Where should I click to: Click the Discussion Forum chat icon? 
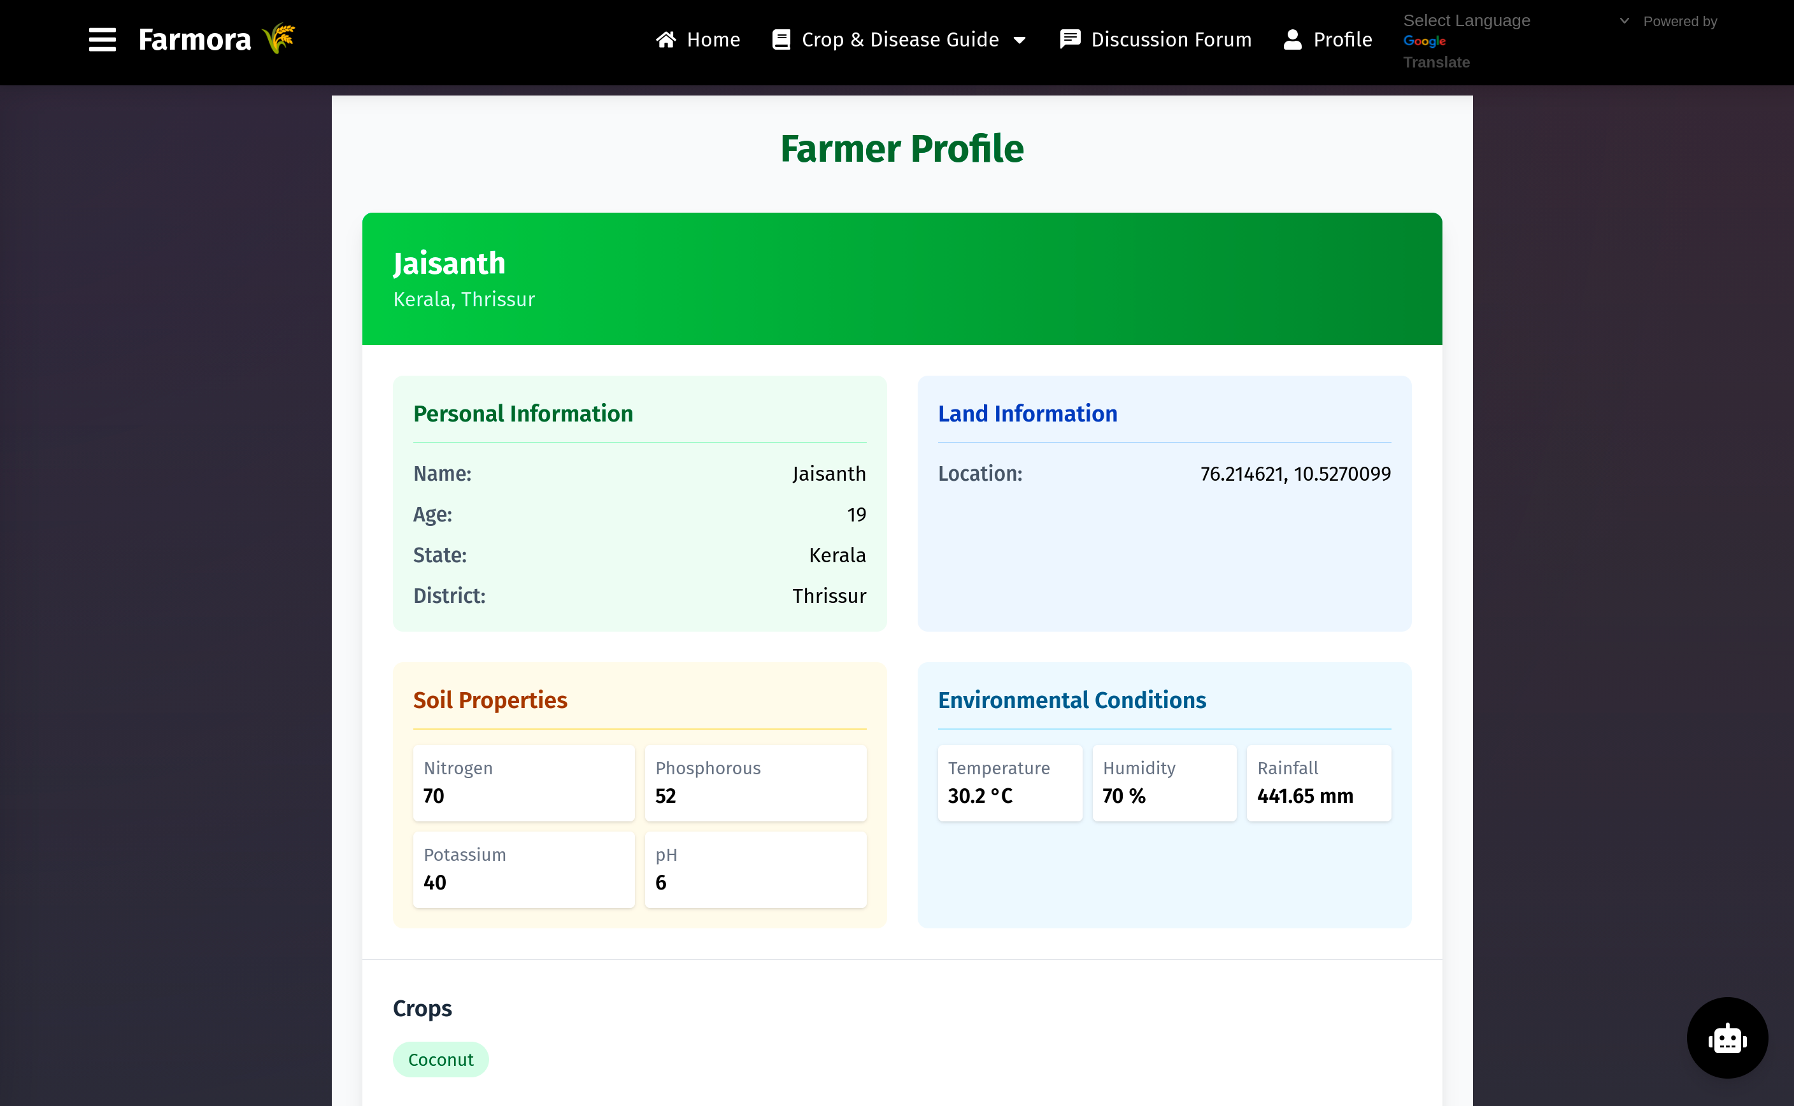click(1070, 39)
